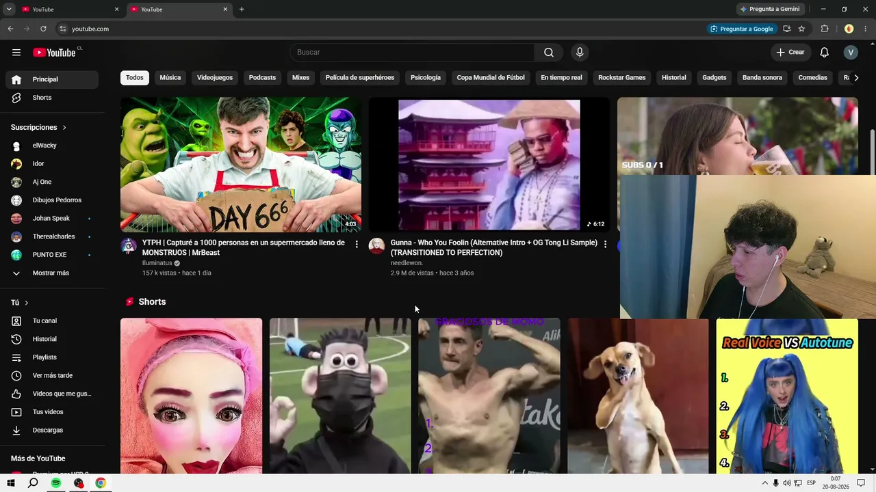Click the Shorts sidebar icon

tap(16, 98)
